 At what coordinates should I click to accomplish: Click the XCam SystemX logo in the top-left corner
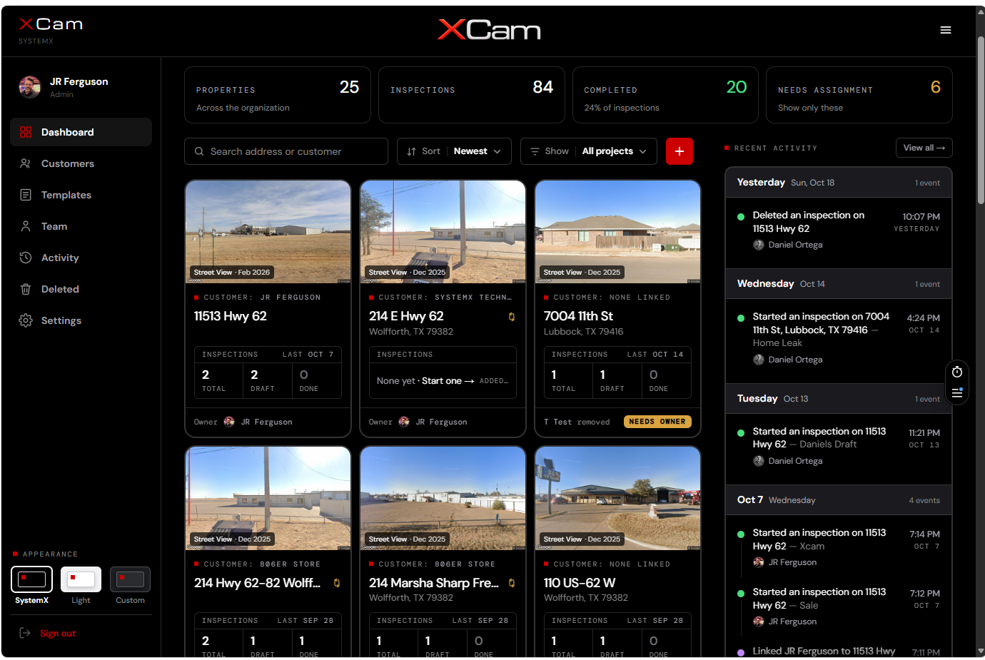point(51,31)
